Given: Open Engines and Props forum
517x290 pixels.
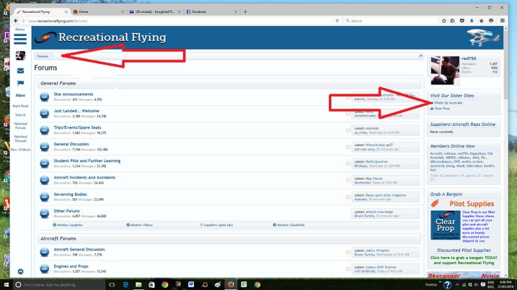Looking at the screenshot, I should (71, 266).
